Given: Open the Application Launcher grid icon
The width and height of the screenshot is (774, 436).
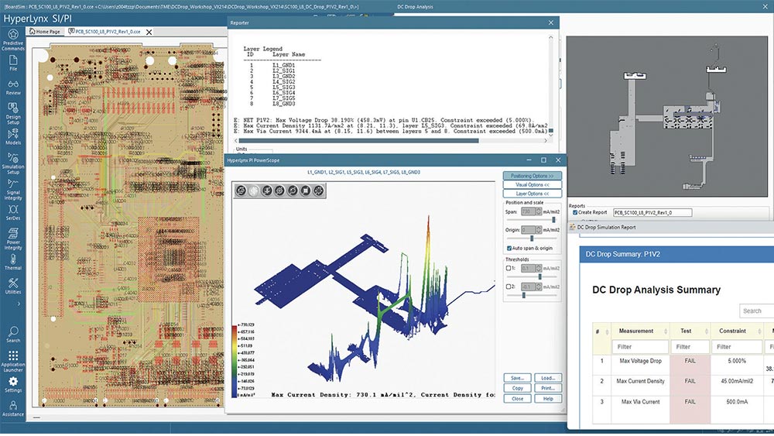Looking at the screenshot, I should click(13, 362).
